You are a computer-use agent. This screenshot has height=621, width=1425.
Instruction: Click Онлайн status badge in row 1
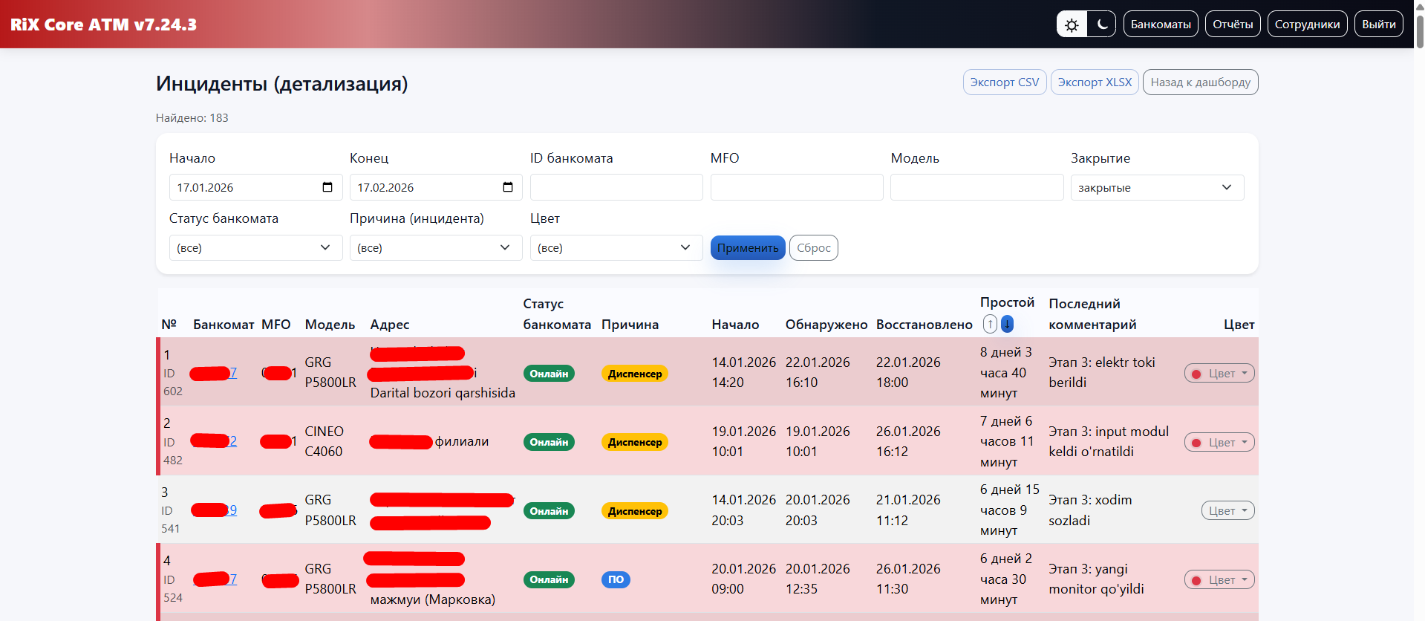point(549,374)
